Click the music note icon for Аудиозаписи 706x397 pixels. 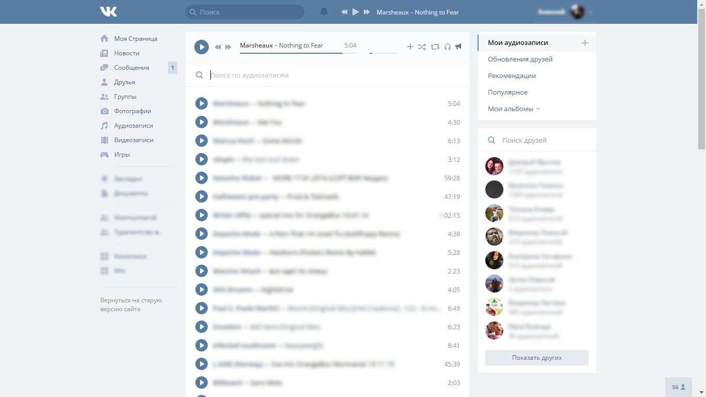(x=104, y=126)
